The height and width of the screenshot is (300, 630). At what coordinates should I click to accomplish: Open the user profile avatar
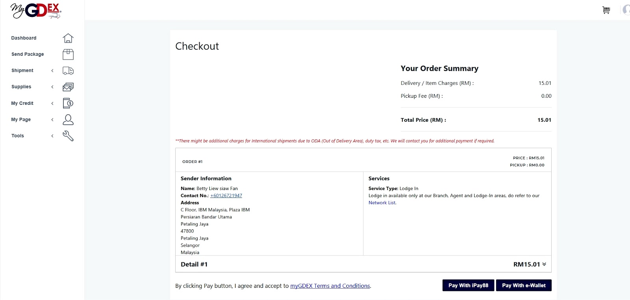coord(626,10)
